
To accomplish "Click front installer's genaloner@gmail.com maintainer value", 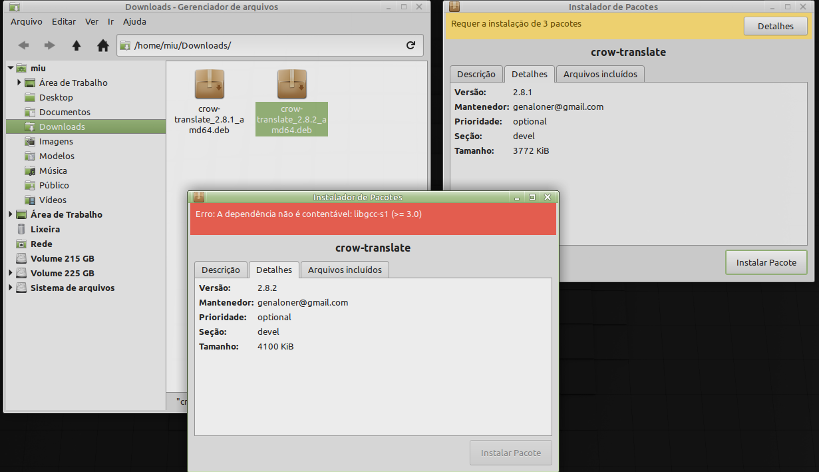I will (303, 302).
